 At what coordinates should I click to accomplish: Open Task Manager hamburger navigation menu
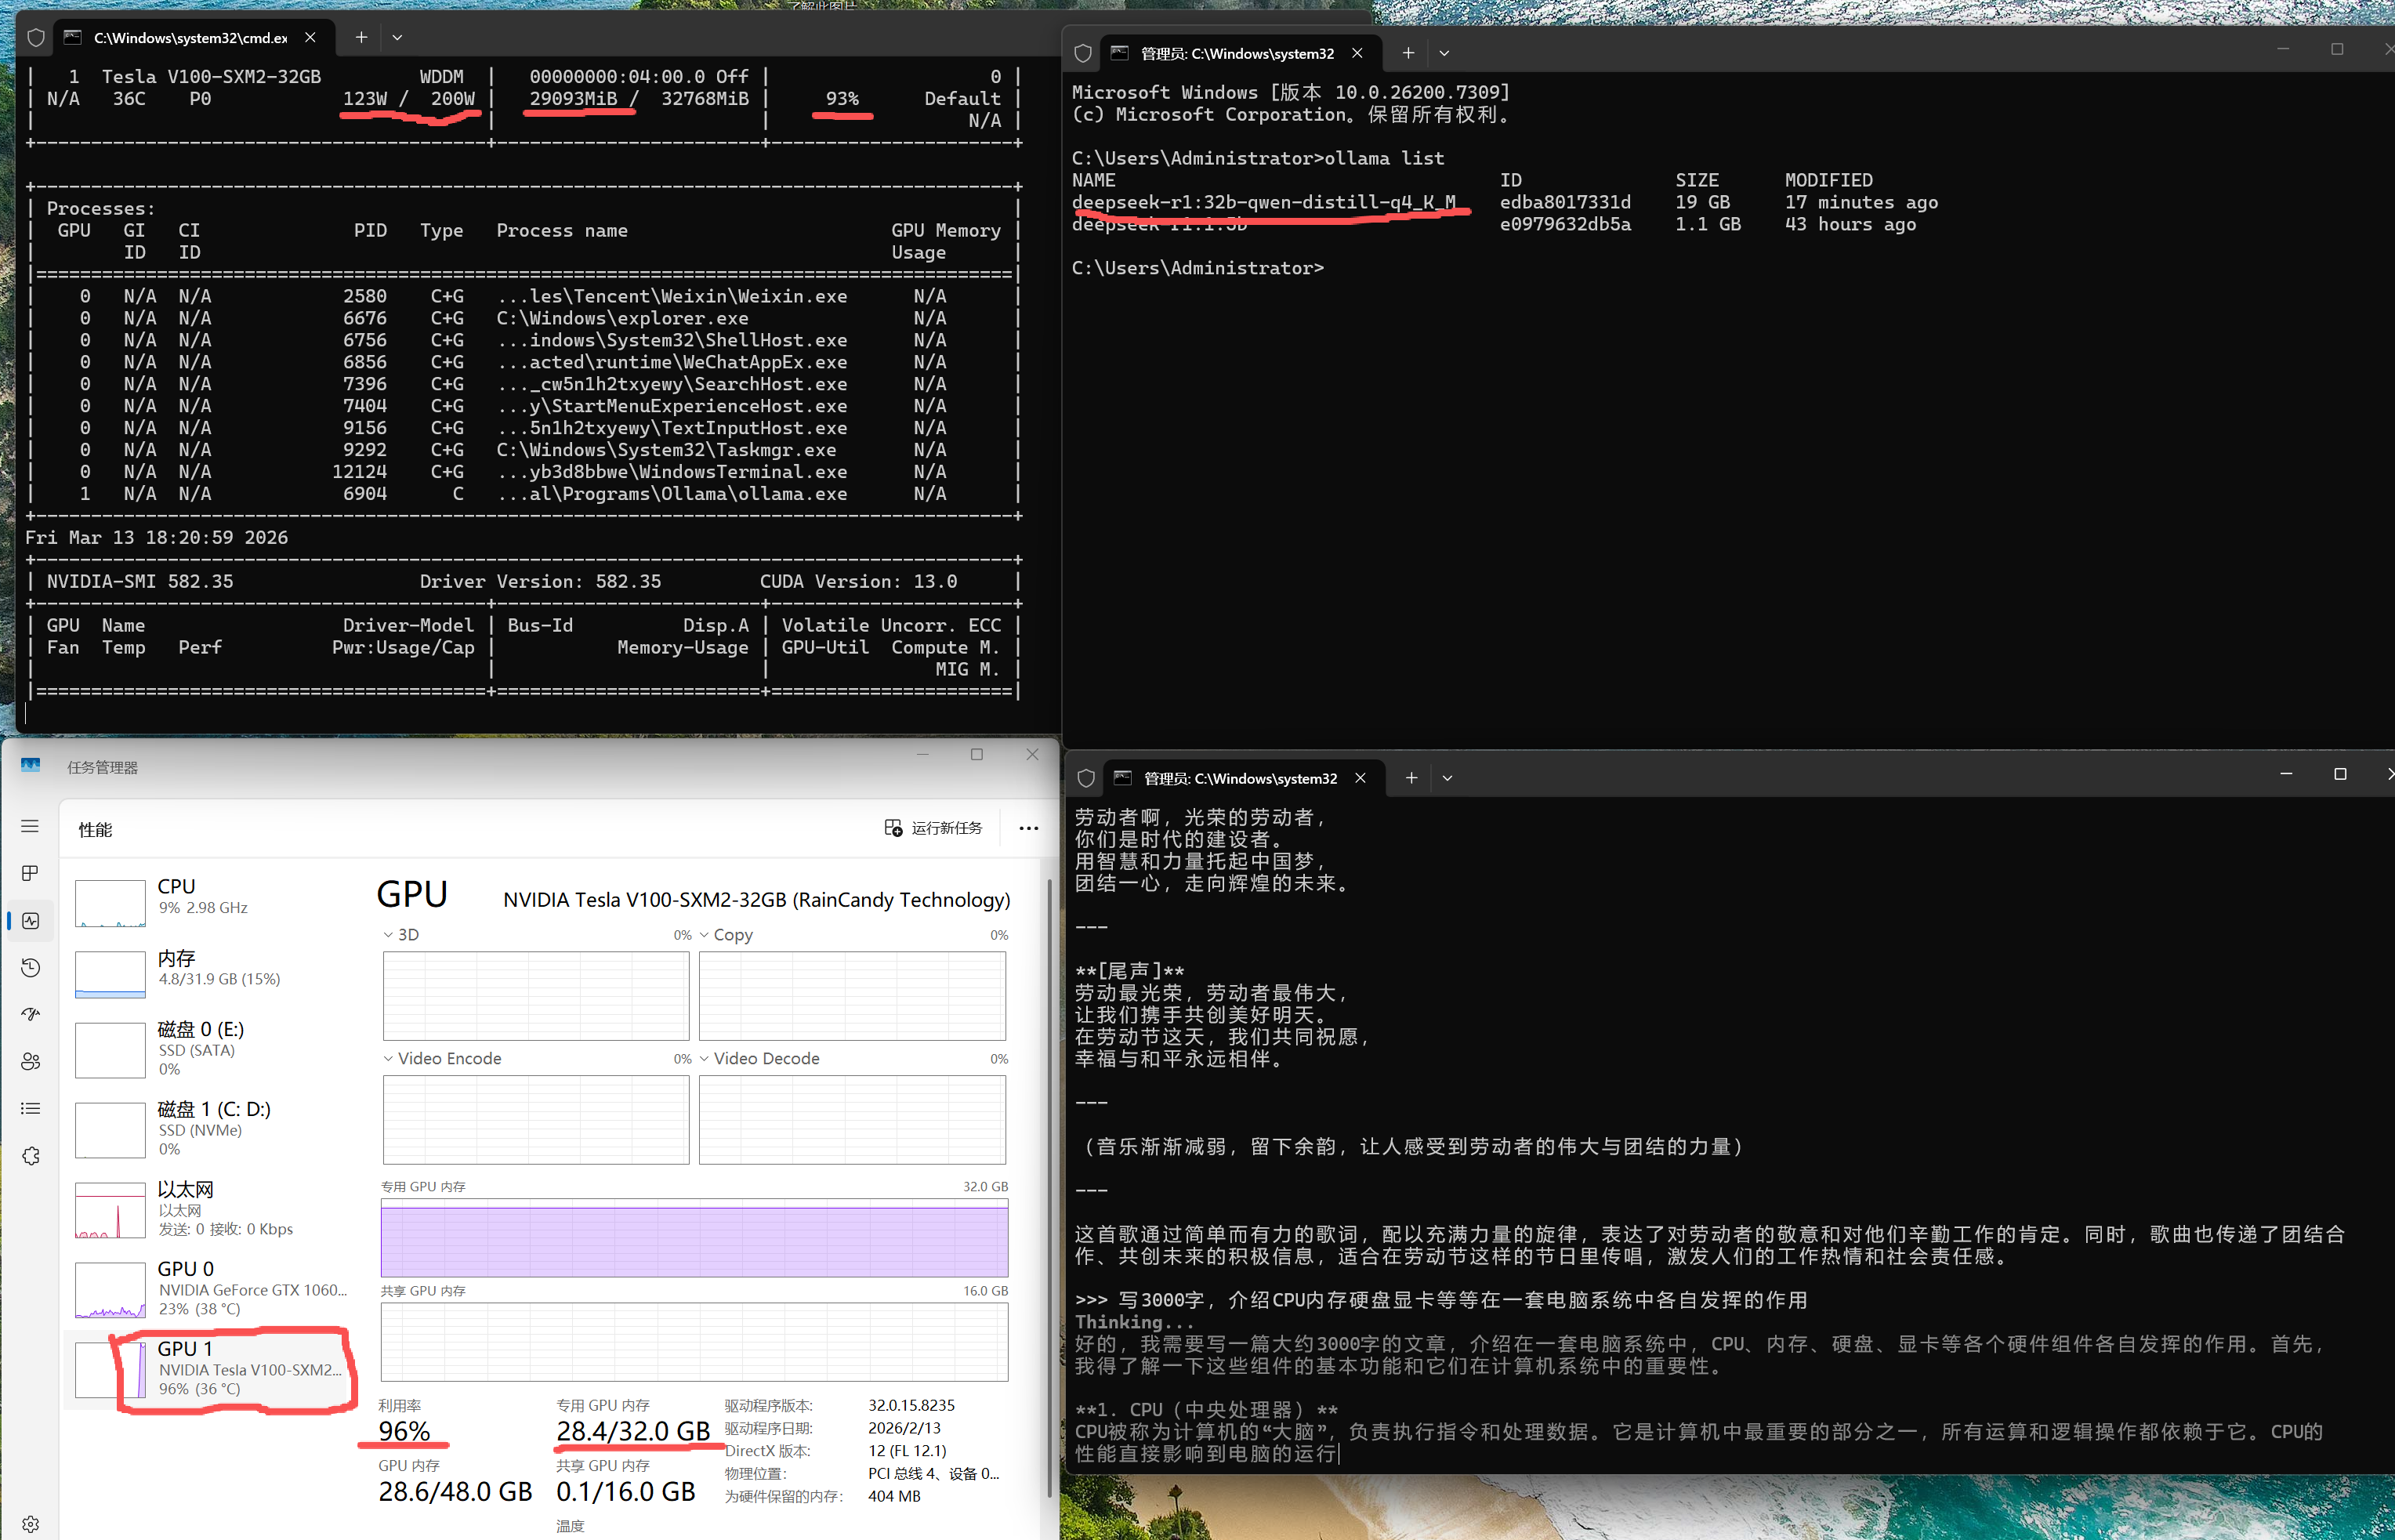30,826
